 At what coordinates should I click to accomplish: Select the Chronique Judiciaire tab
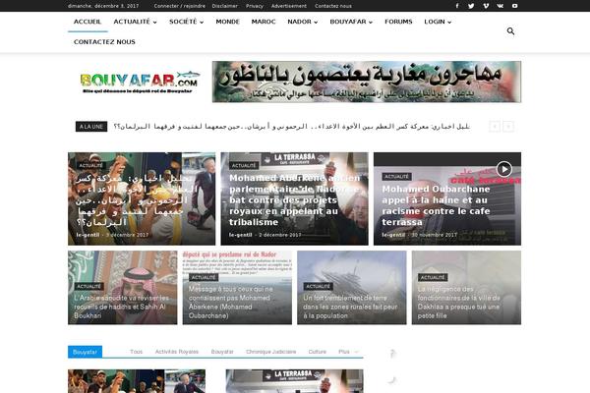click(x=271, y=352)
